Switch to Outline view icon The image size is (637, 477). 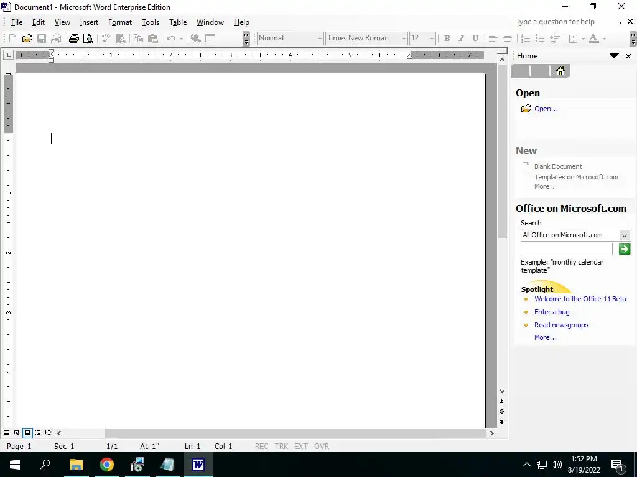click(38, 433)
